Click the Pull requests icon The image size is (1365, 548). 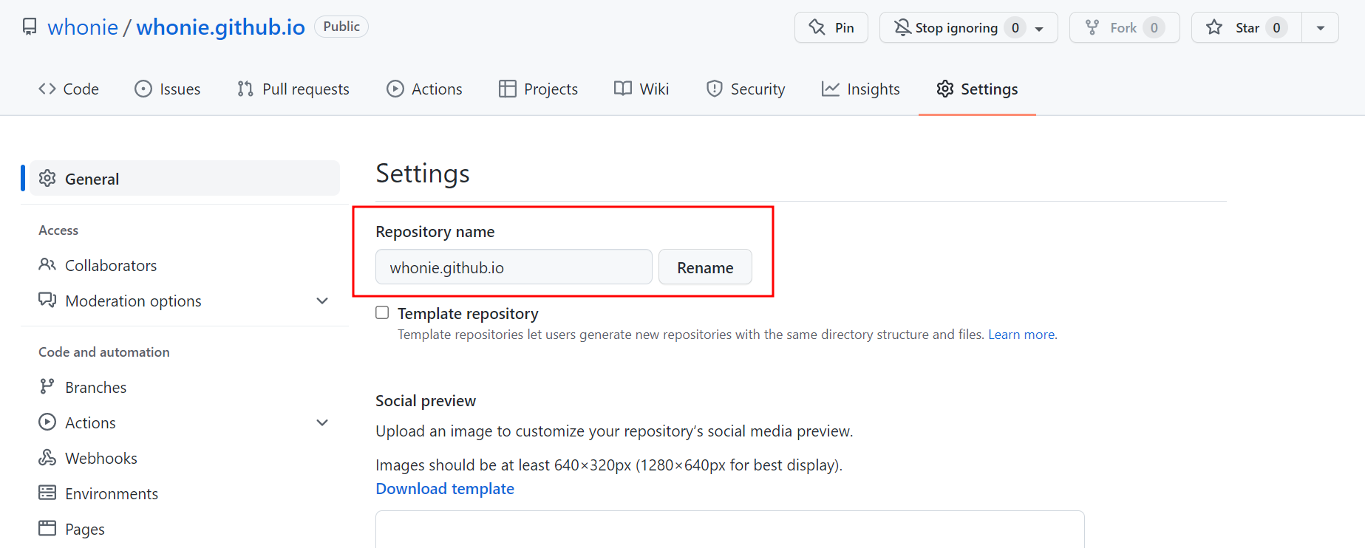click(245, 89)
